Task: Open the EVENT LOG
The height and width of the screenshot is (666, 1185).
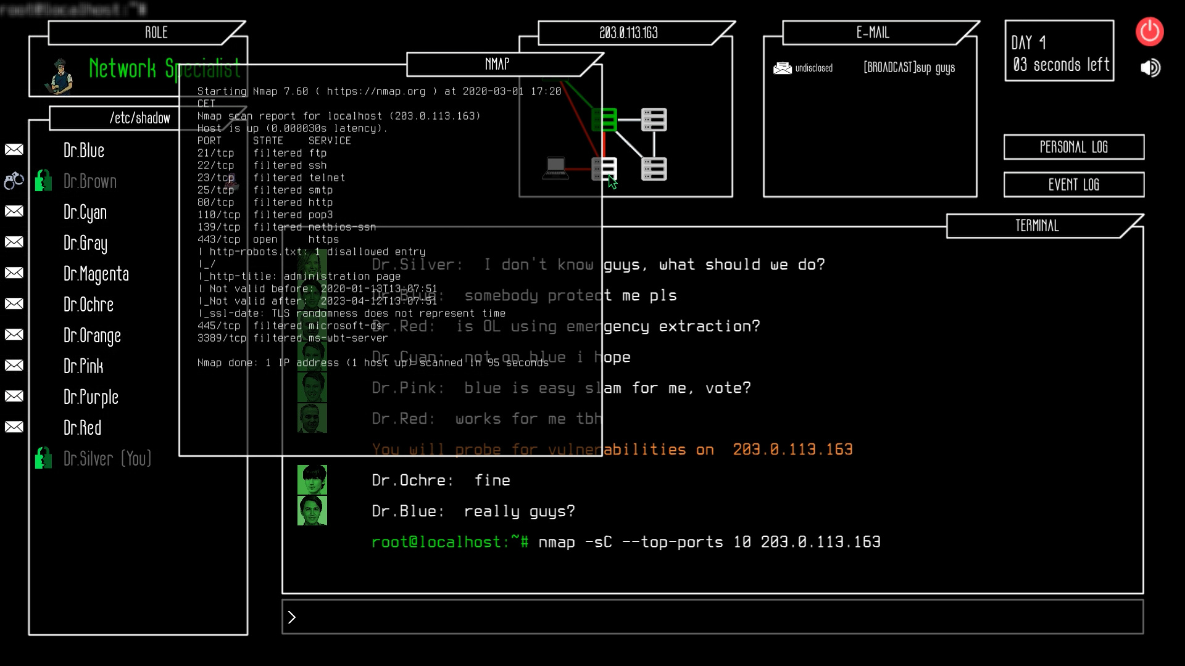Action: pos(1073,184)
